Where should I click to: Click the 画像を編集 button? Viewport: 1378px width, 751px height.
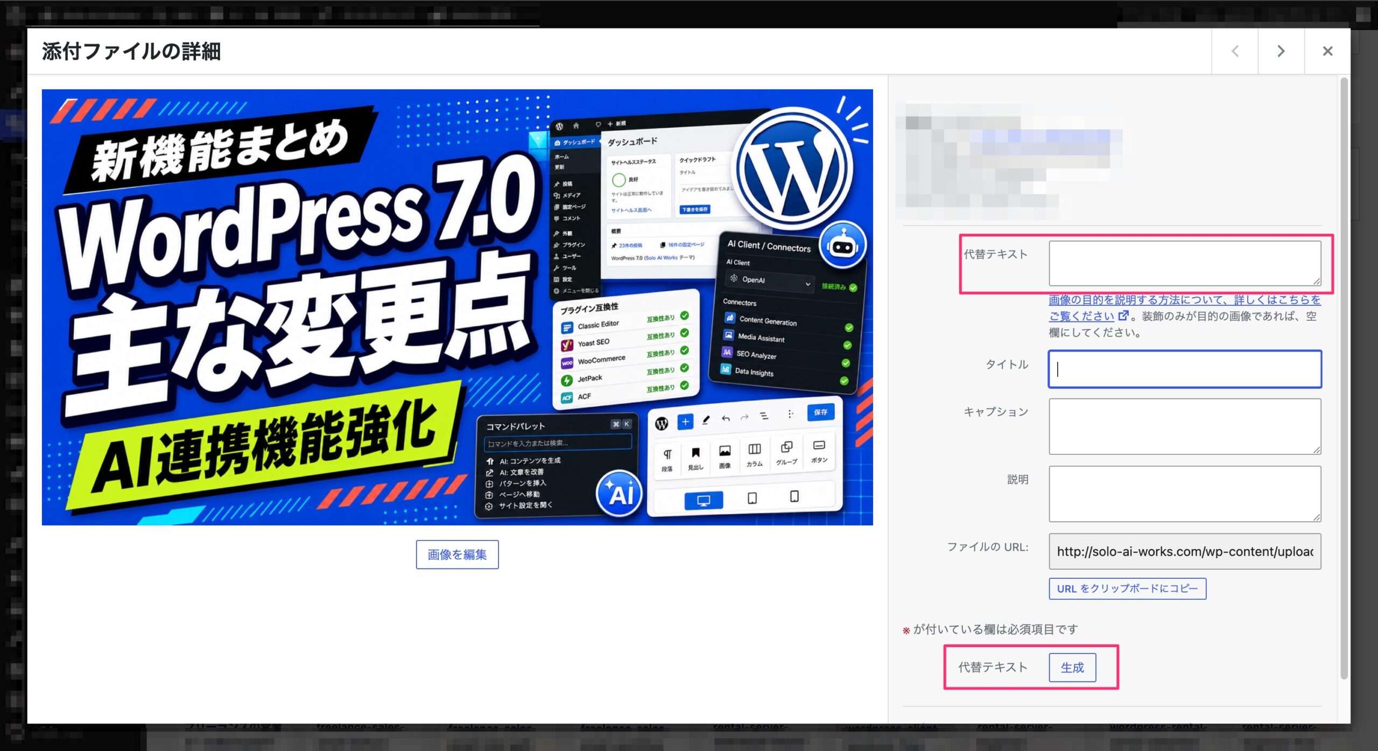[x=457, y=554]
